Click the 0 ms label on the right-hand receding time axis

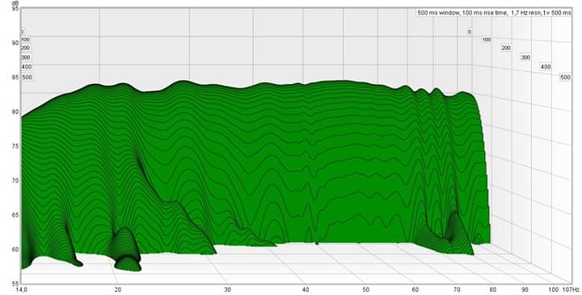pyautogui.click(x=470, y=32)
